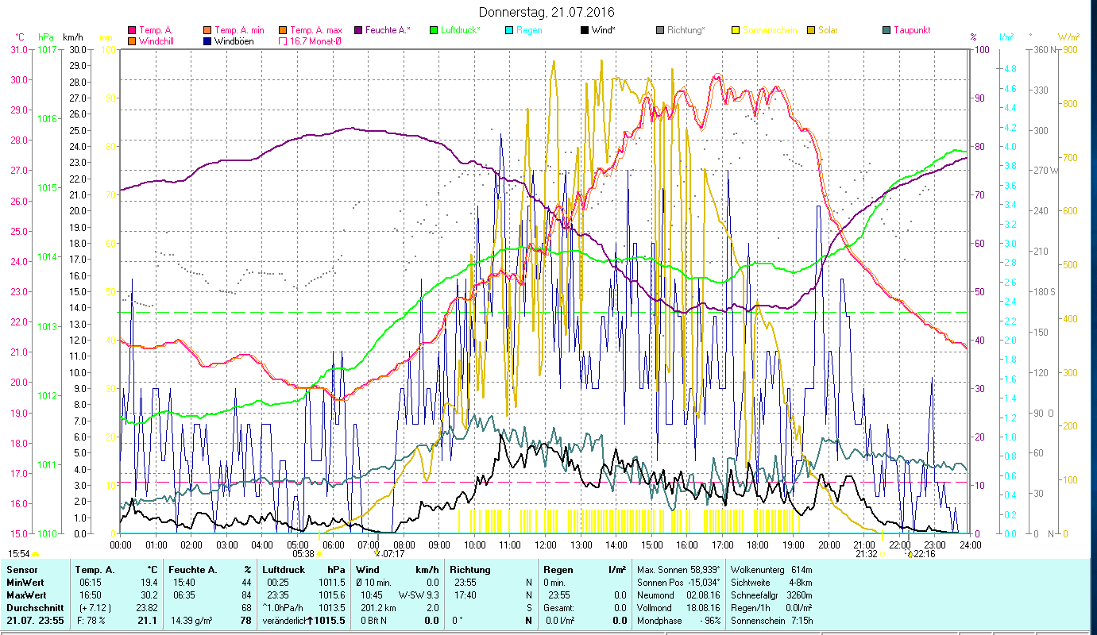Click the moon marker at 07:17
The width and height of the screenshot is (1097, 635).
tap(377, 553)
